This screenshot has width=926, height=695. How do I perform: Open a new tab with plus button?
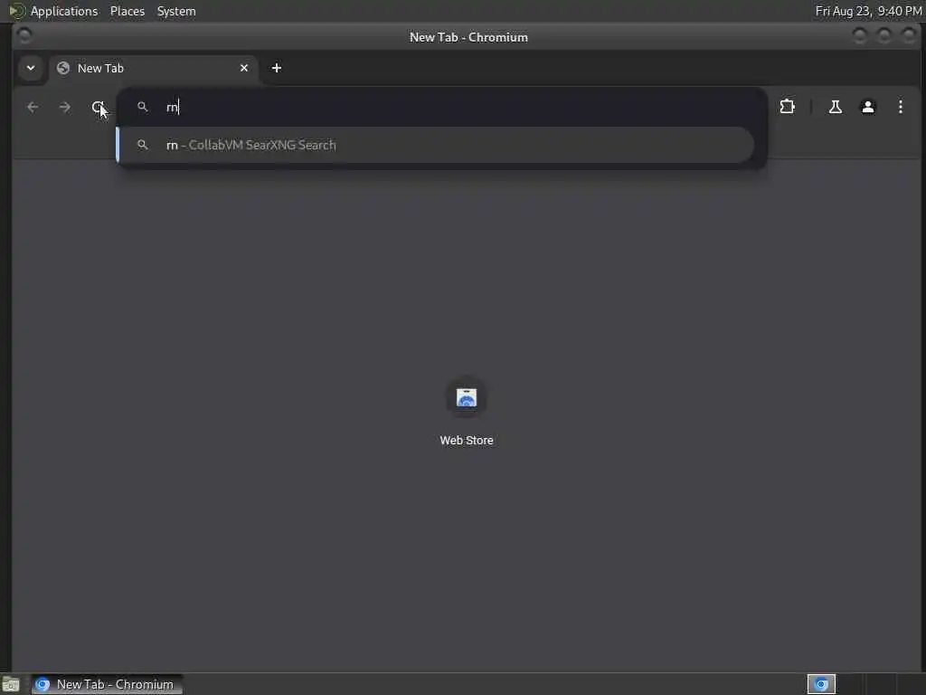tap(277, 68)
